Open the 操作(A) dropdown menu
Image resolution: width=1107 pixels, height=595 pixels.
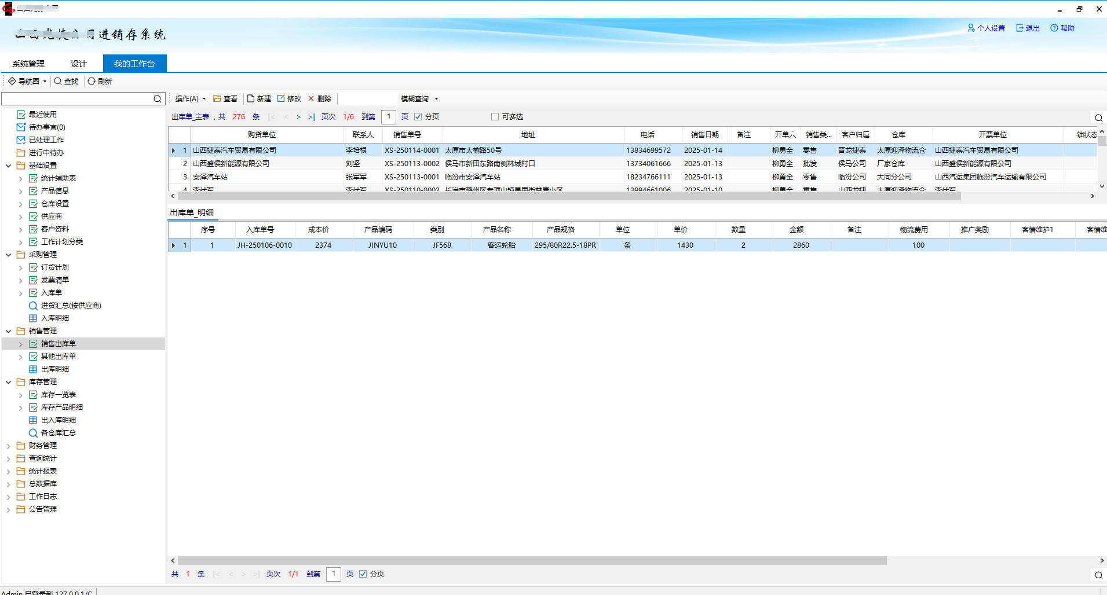(x=190, y=98)
